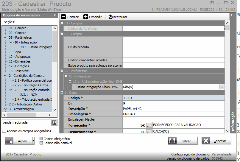Click the Embalagem Master field
The width and height of the screenshot is (240, 162).
point(173,119)
